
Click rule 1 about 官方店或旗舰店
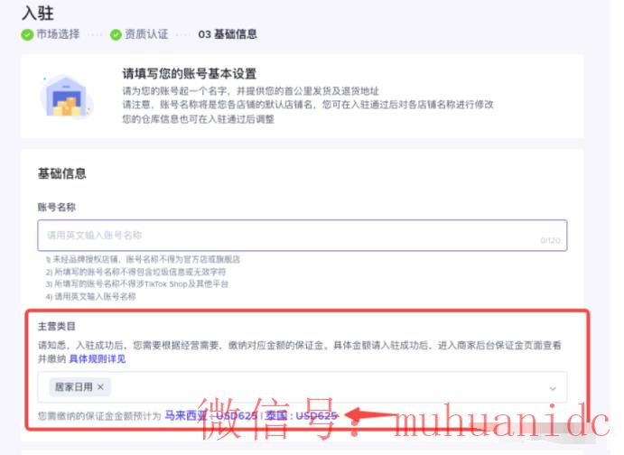143,260
